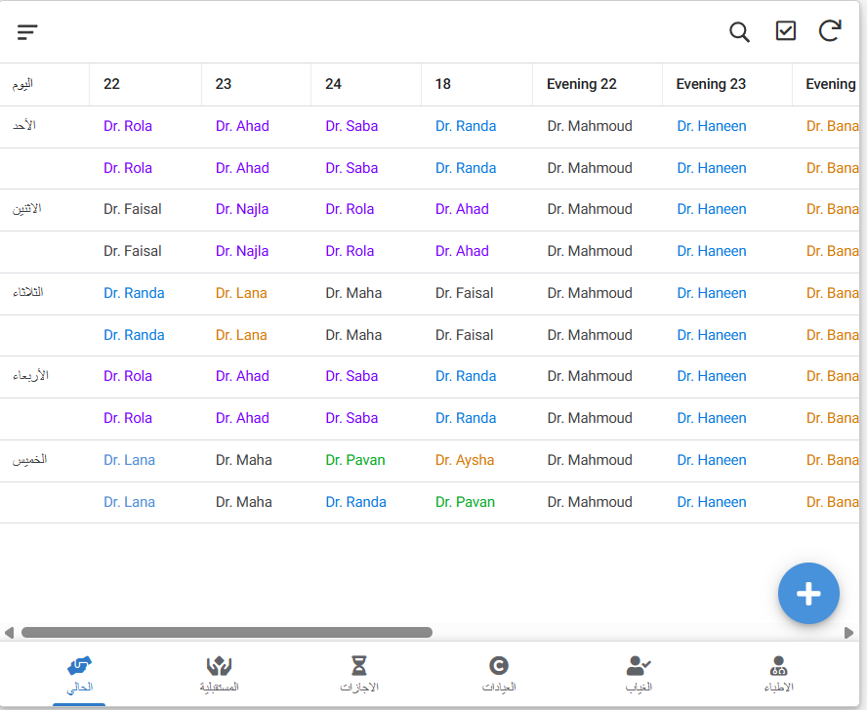
Task: Click the اليوم column header
Action: tap(22, 84)
